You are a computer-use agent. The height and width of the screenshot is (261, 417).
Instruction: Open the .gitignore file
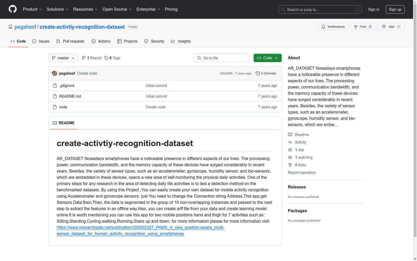pos(67,86)
